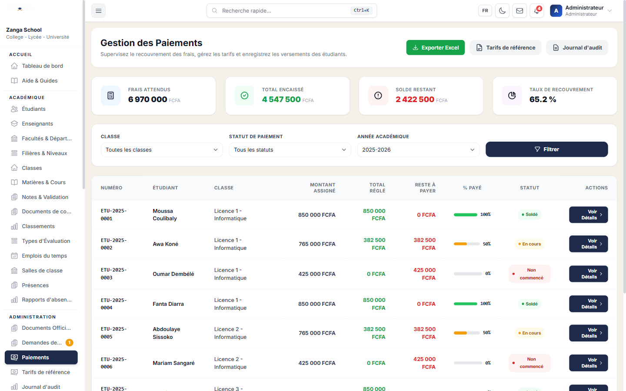Toggle the hamburger sidebar menu button
The image size is (626, 391).
coord(98,11)
